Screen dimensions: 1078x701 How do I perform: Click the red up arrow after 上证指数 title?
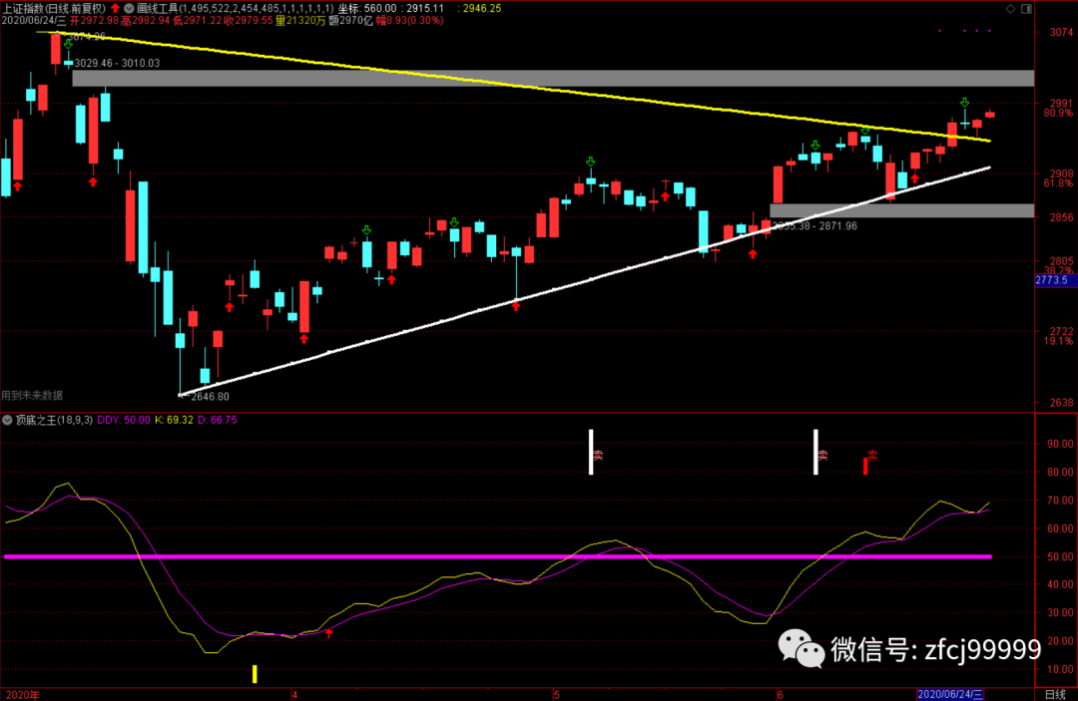point(115,8)
